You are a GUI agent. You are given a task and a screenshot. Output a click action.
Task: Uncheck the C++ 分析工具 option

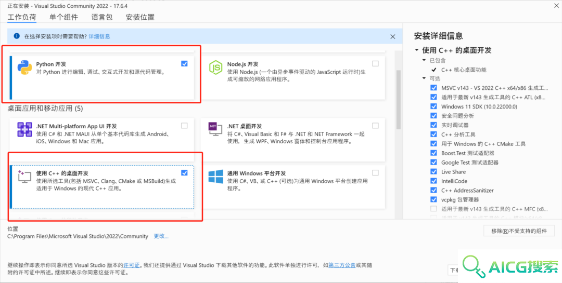[433, 134]
